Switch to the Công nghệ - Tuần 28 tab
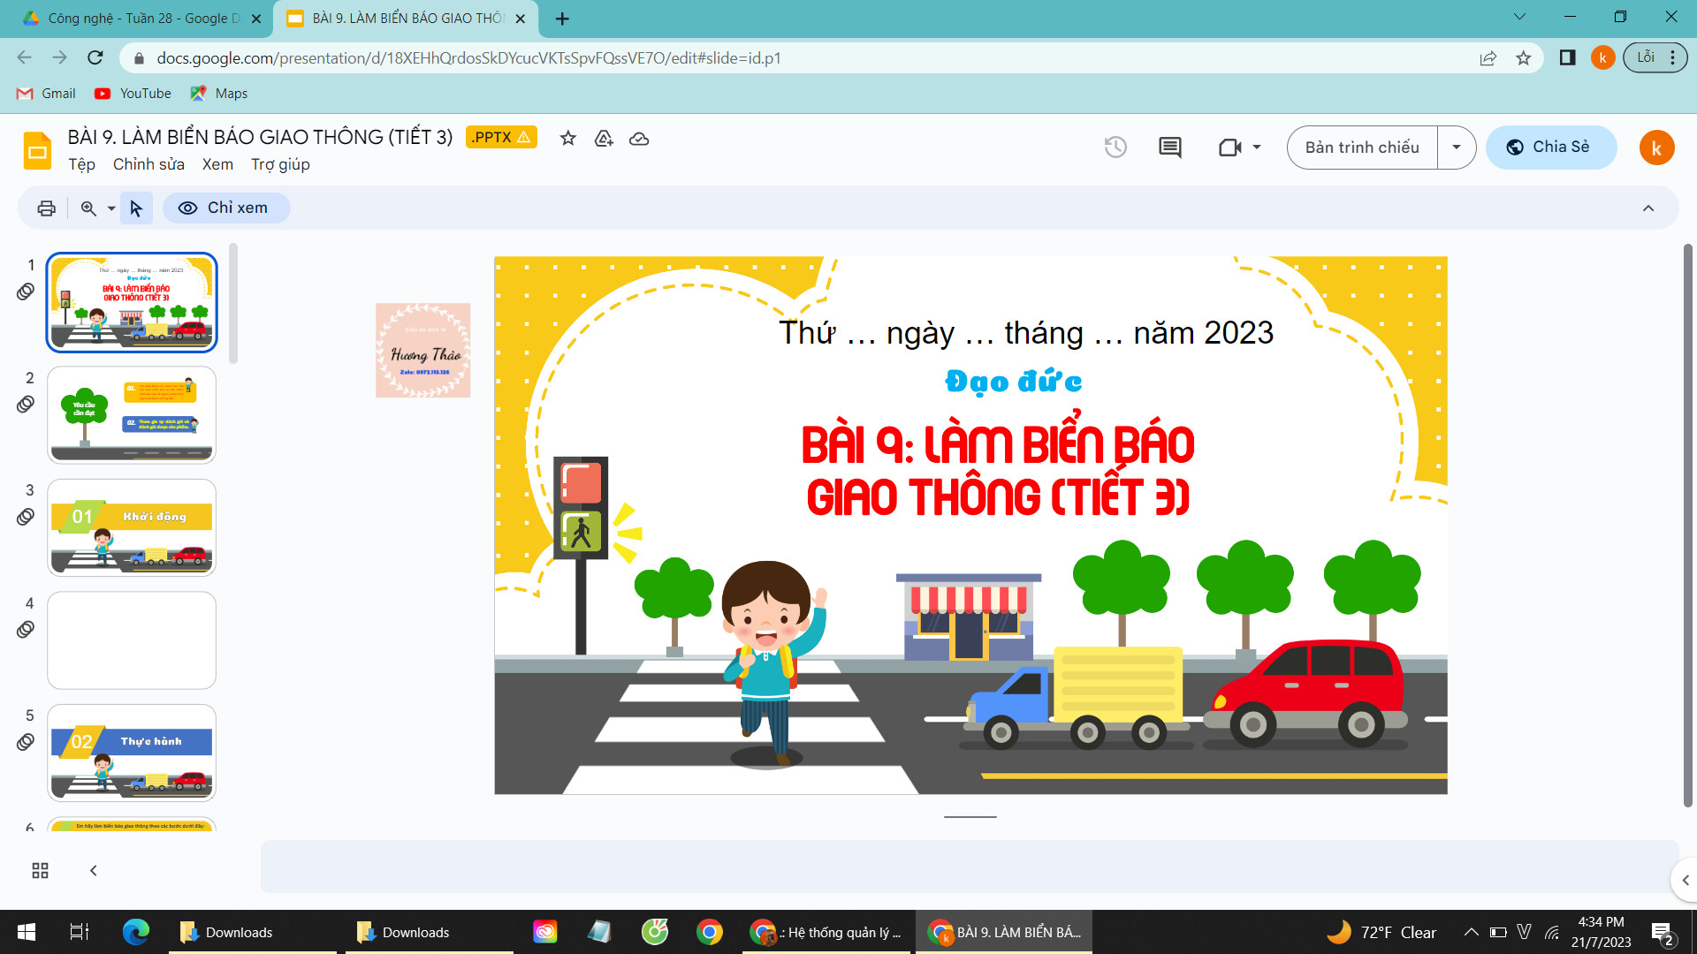The width and height of the screenshot is (1697, 954). tap(141, 18)
